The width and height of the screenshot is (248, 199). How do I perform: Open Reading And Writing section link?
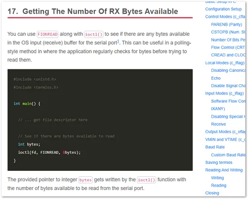click(x=224, y=170)
